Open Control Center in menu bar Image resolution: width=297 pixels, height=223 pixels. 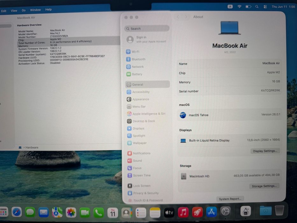(265, 7)
